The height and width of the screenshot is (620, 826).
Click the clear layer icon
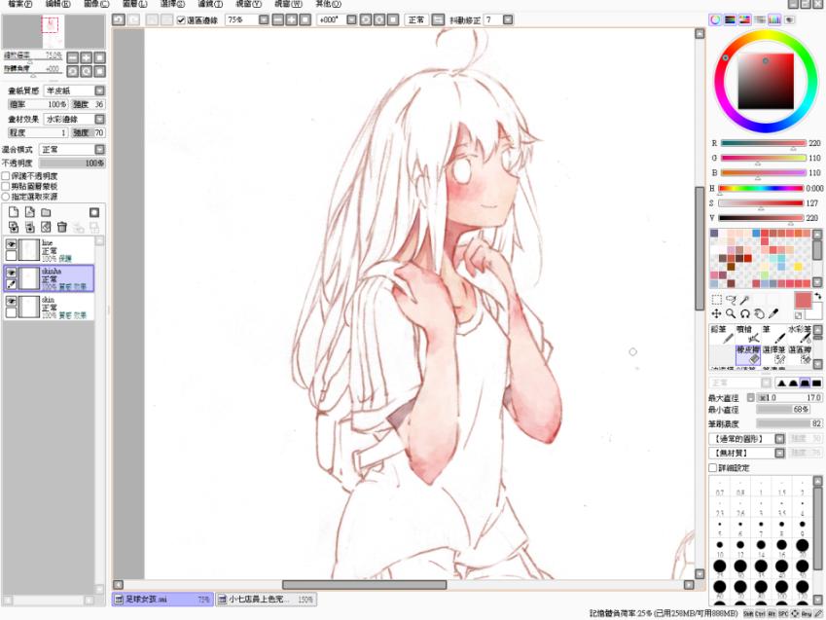click(47, 227)
